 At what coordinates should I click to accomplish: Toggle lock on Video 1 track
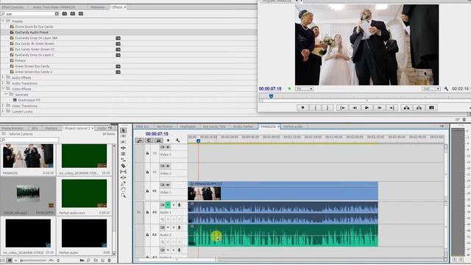[147, 191]
